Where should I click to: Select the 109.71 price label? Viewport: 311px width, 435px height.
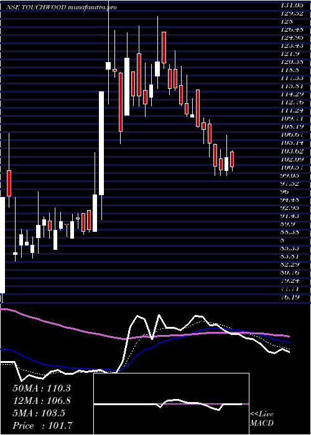coord(292,119)
